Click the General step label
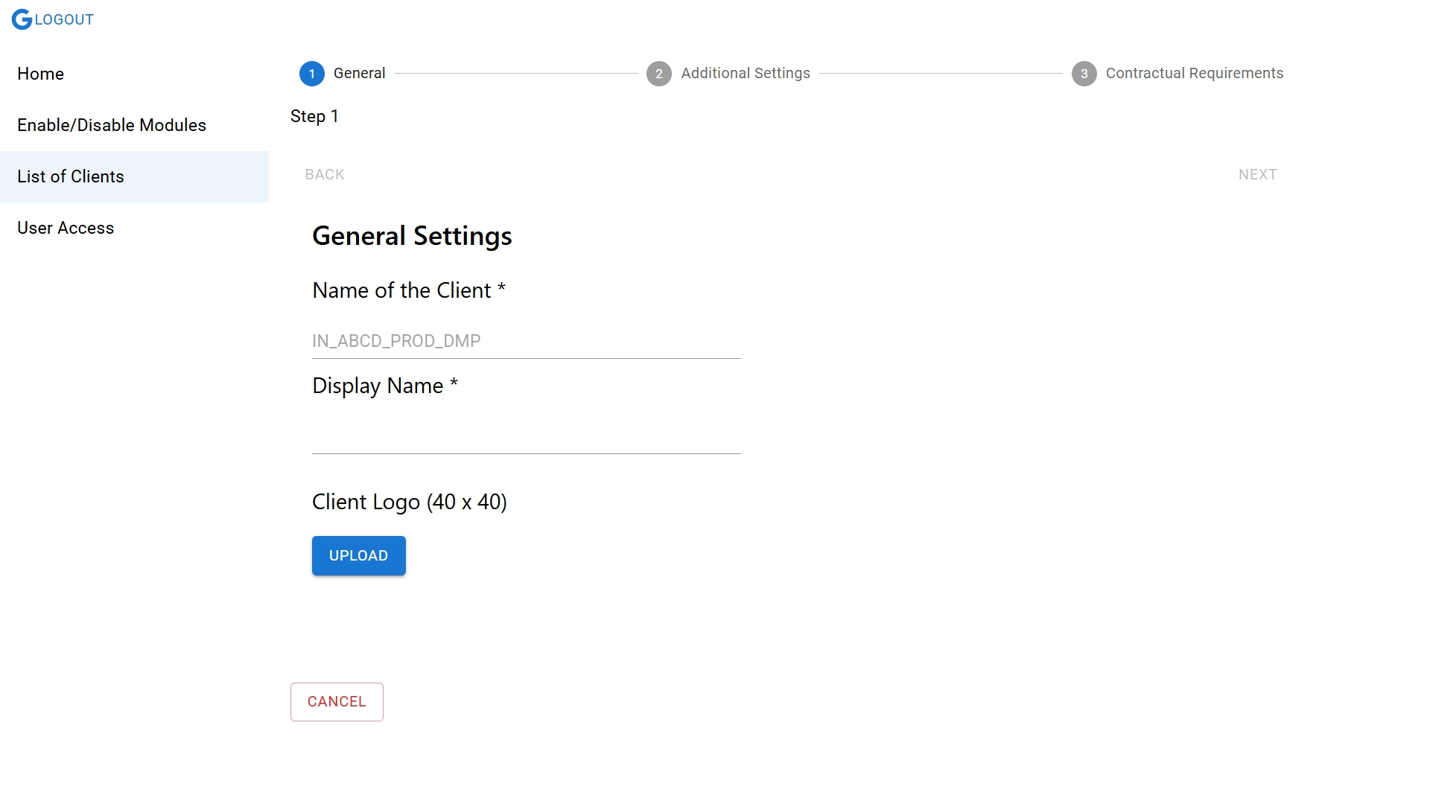The height and width of the screenshot is (804, 1430). click(359, 73)
